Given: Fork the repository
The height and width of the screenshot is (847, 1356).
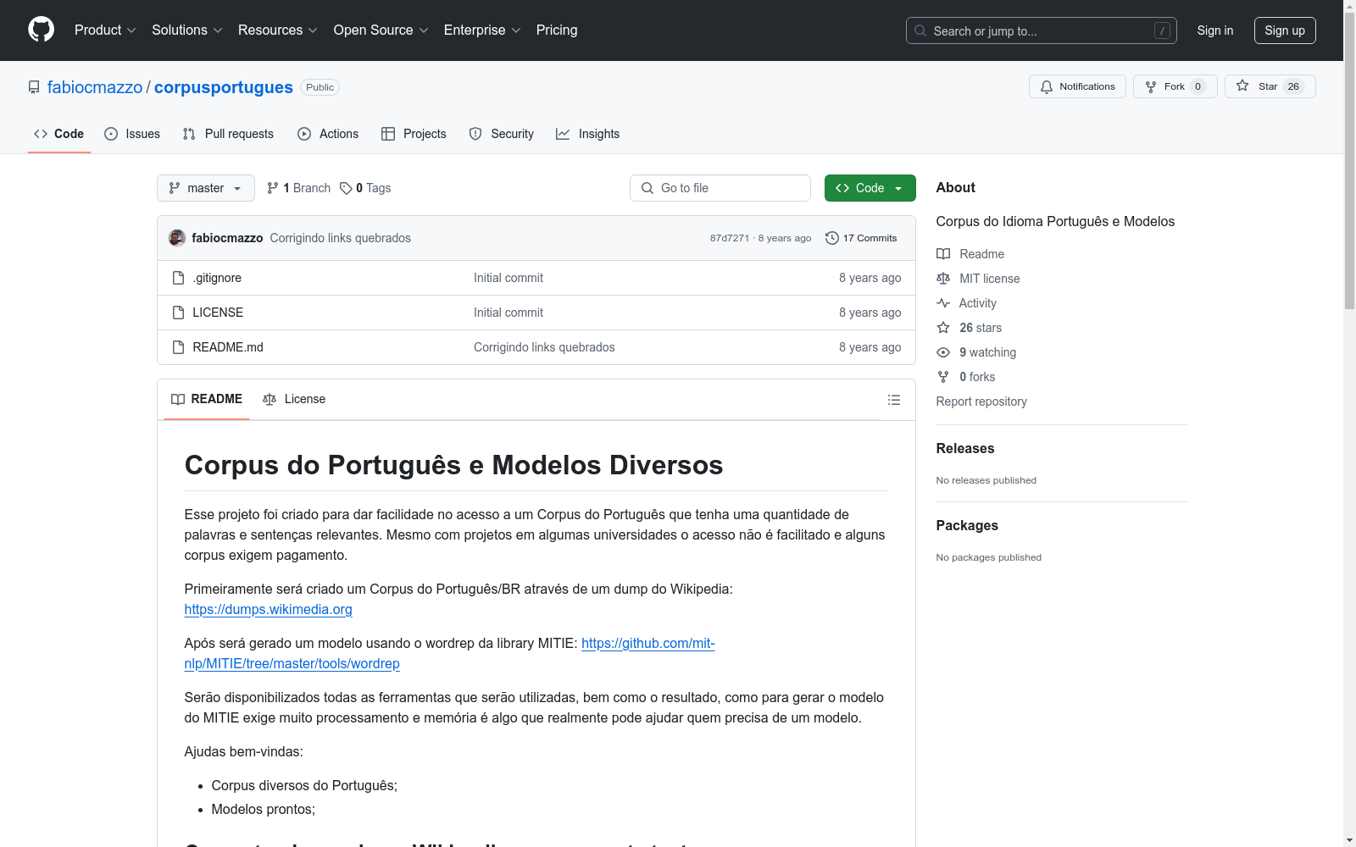Looking at the screenshot, I should 1175,86.
